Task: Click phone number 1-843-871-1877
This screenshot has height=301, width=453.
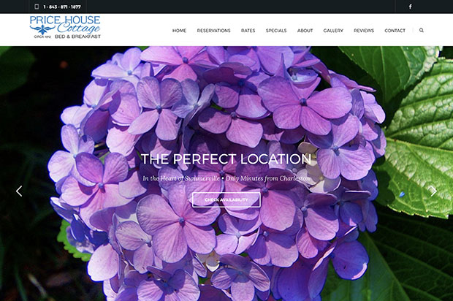Action: coord(62,7)
